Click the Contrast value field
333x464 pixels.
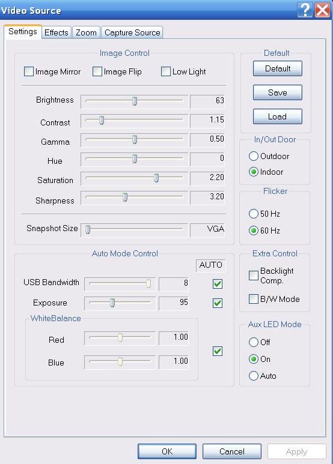click(207, 120)
